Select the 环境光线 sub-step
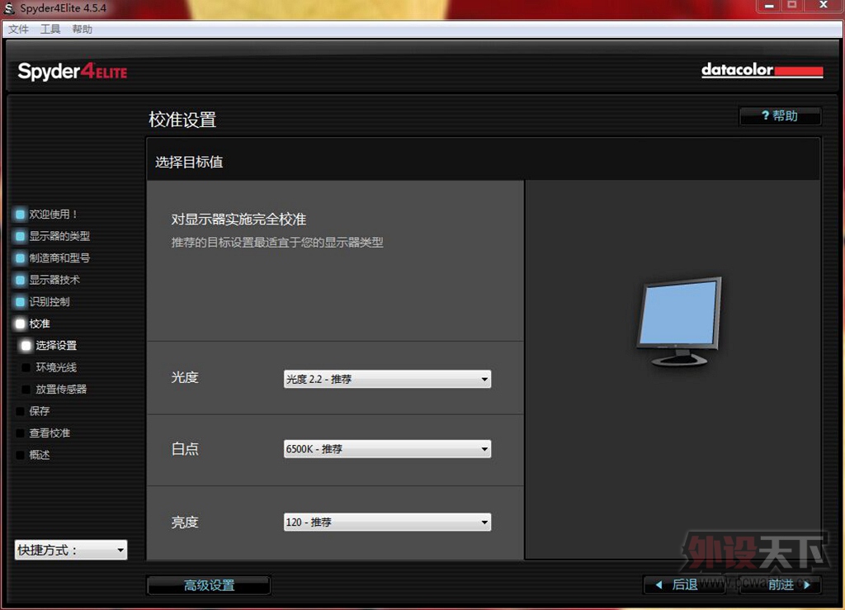This screenshot has height=610, width=845. point(56,367)
